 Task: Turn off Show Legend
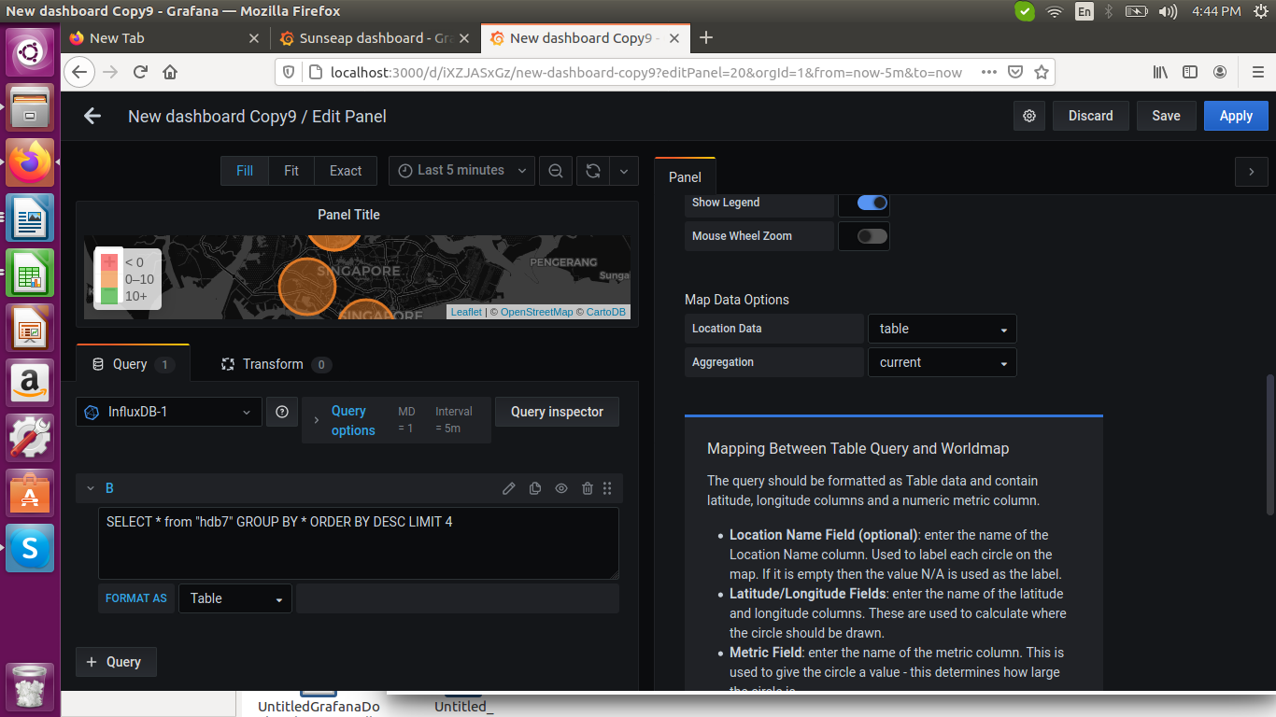tap(863, 203)
